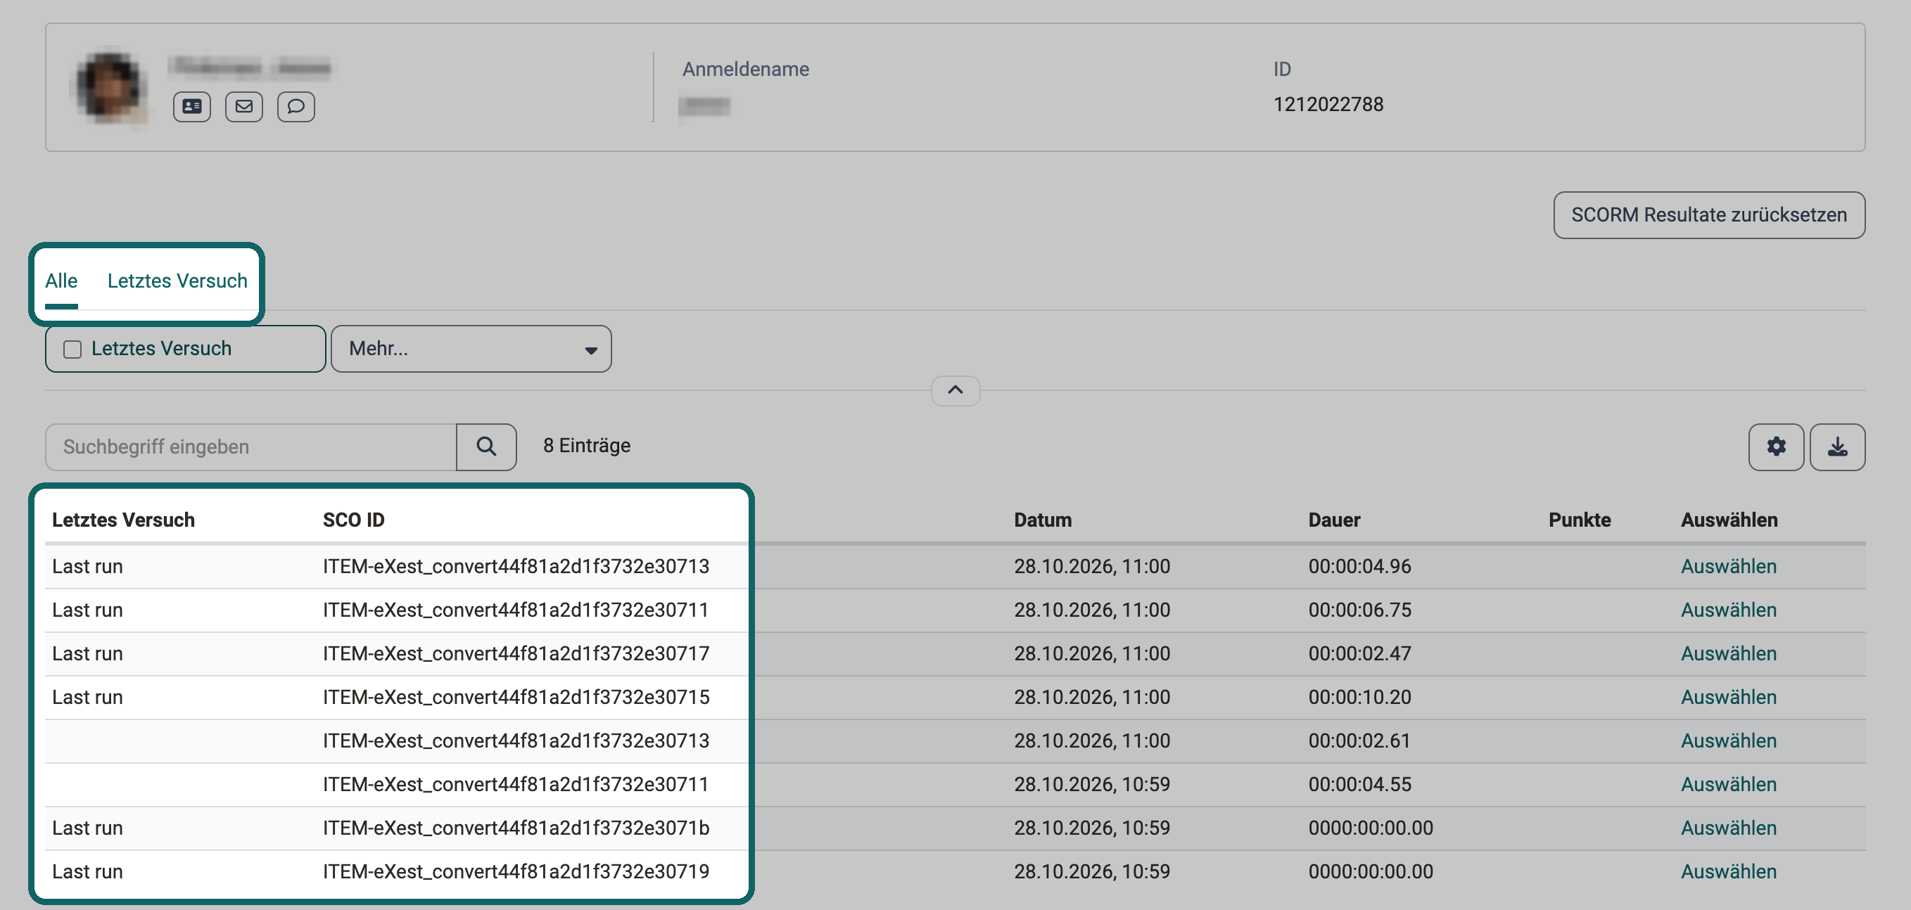
Task: Click the envelope email icon
Action: 244,107
